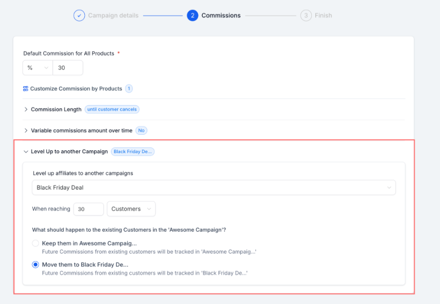440x304 pixels.
Task: Open the % commission type dropdown
Action: pos(38,68)
